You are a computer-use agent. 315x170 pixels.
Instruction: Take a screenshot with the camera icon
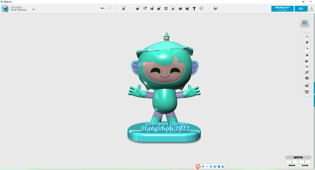tap(307, 78)
